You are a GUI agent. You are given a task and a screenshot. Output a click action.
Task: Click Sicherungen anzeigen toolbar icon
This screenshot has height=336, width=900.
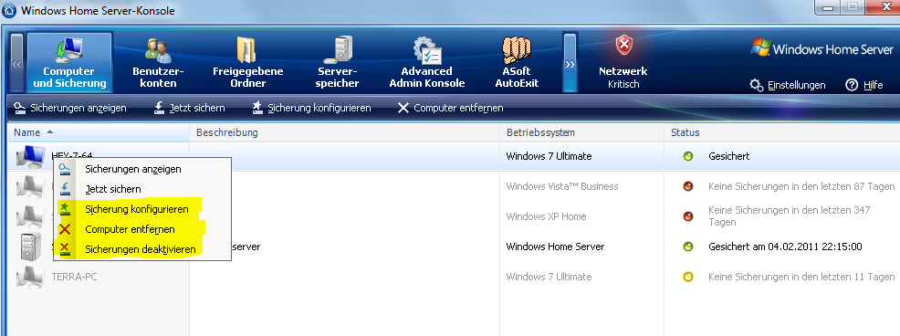(x=20, y=108)
